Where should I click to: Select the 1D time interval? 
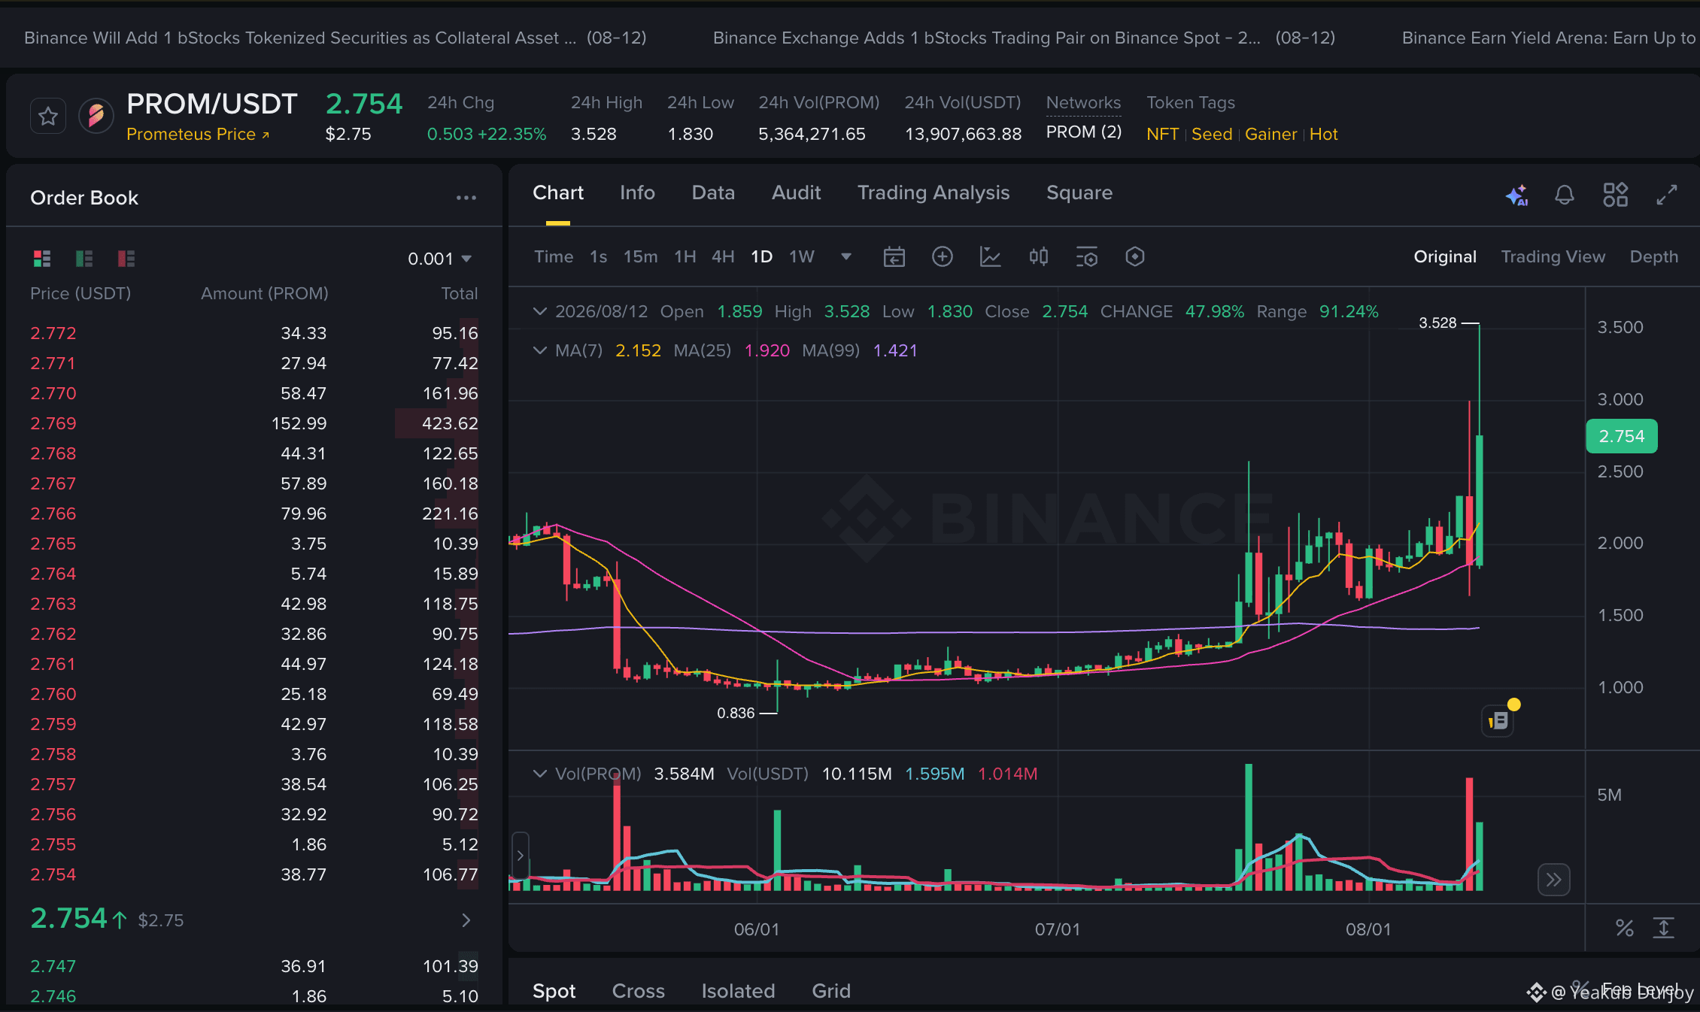762,257
